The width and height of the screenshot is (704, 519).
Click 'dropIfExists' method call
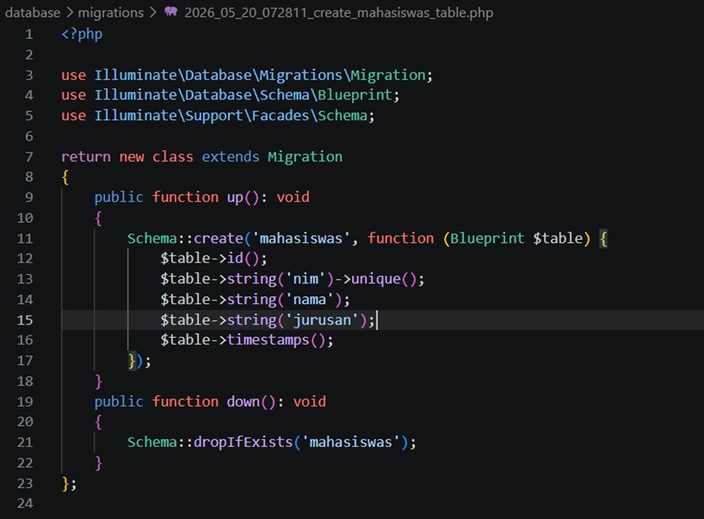click(243, 443)
